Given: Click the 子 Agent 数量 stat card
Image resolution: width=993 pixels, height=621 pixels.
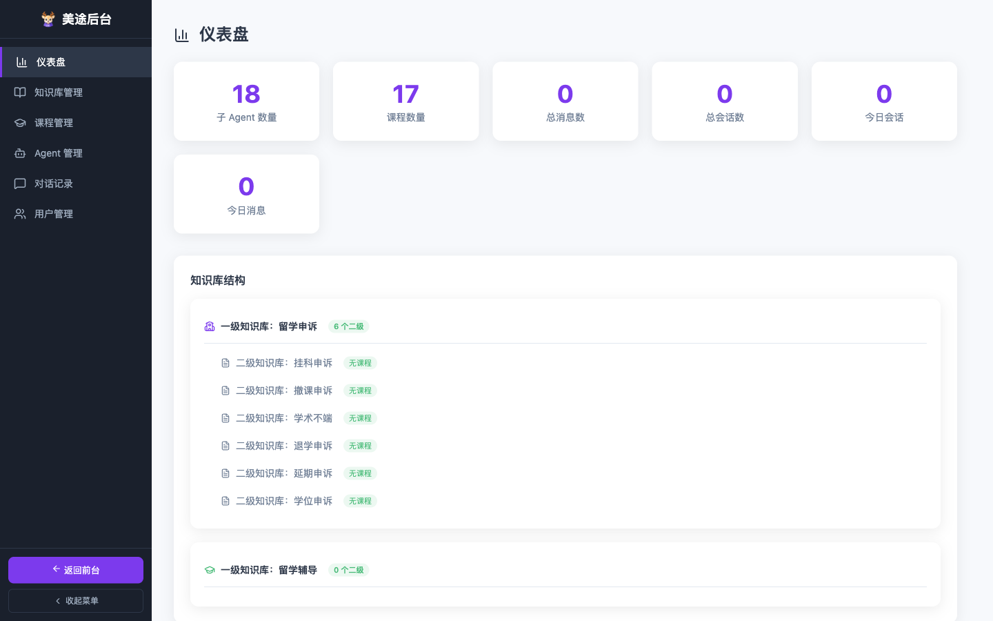Looking at the screenshot, I should (x=246, y=101).
